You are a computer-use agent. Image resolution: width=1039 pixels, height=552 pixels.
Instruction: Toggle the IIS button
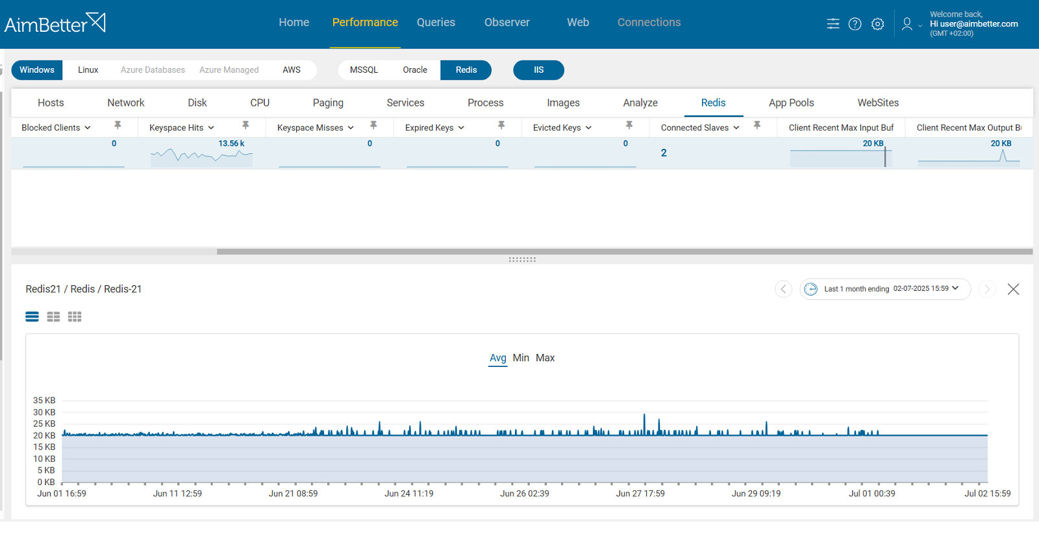pyautogui.click(x=538, y=70)
